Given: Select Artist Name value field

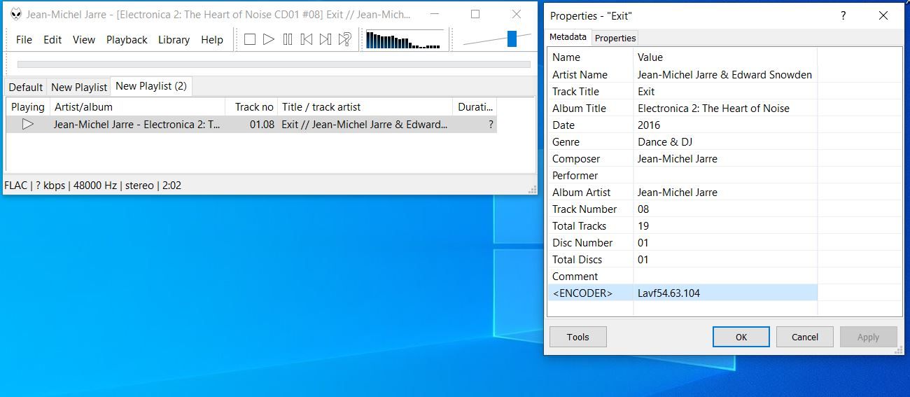Looking at the screenshot, I should point(725,75).
